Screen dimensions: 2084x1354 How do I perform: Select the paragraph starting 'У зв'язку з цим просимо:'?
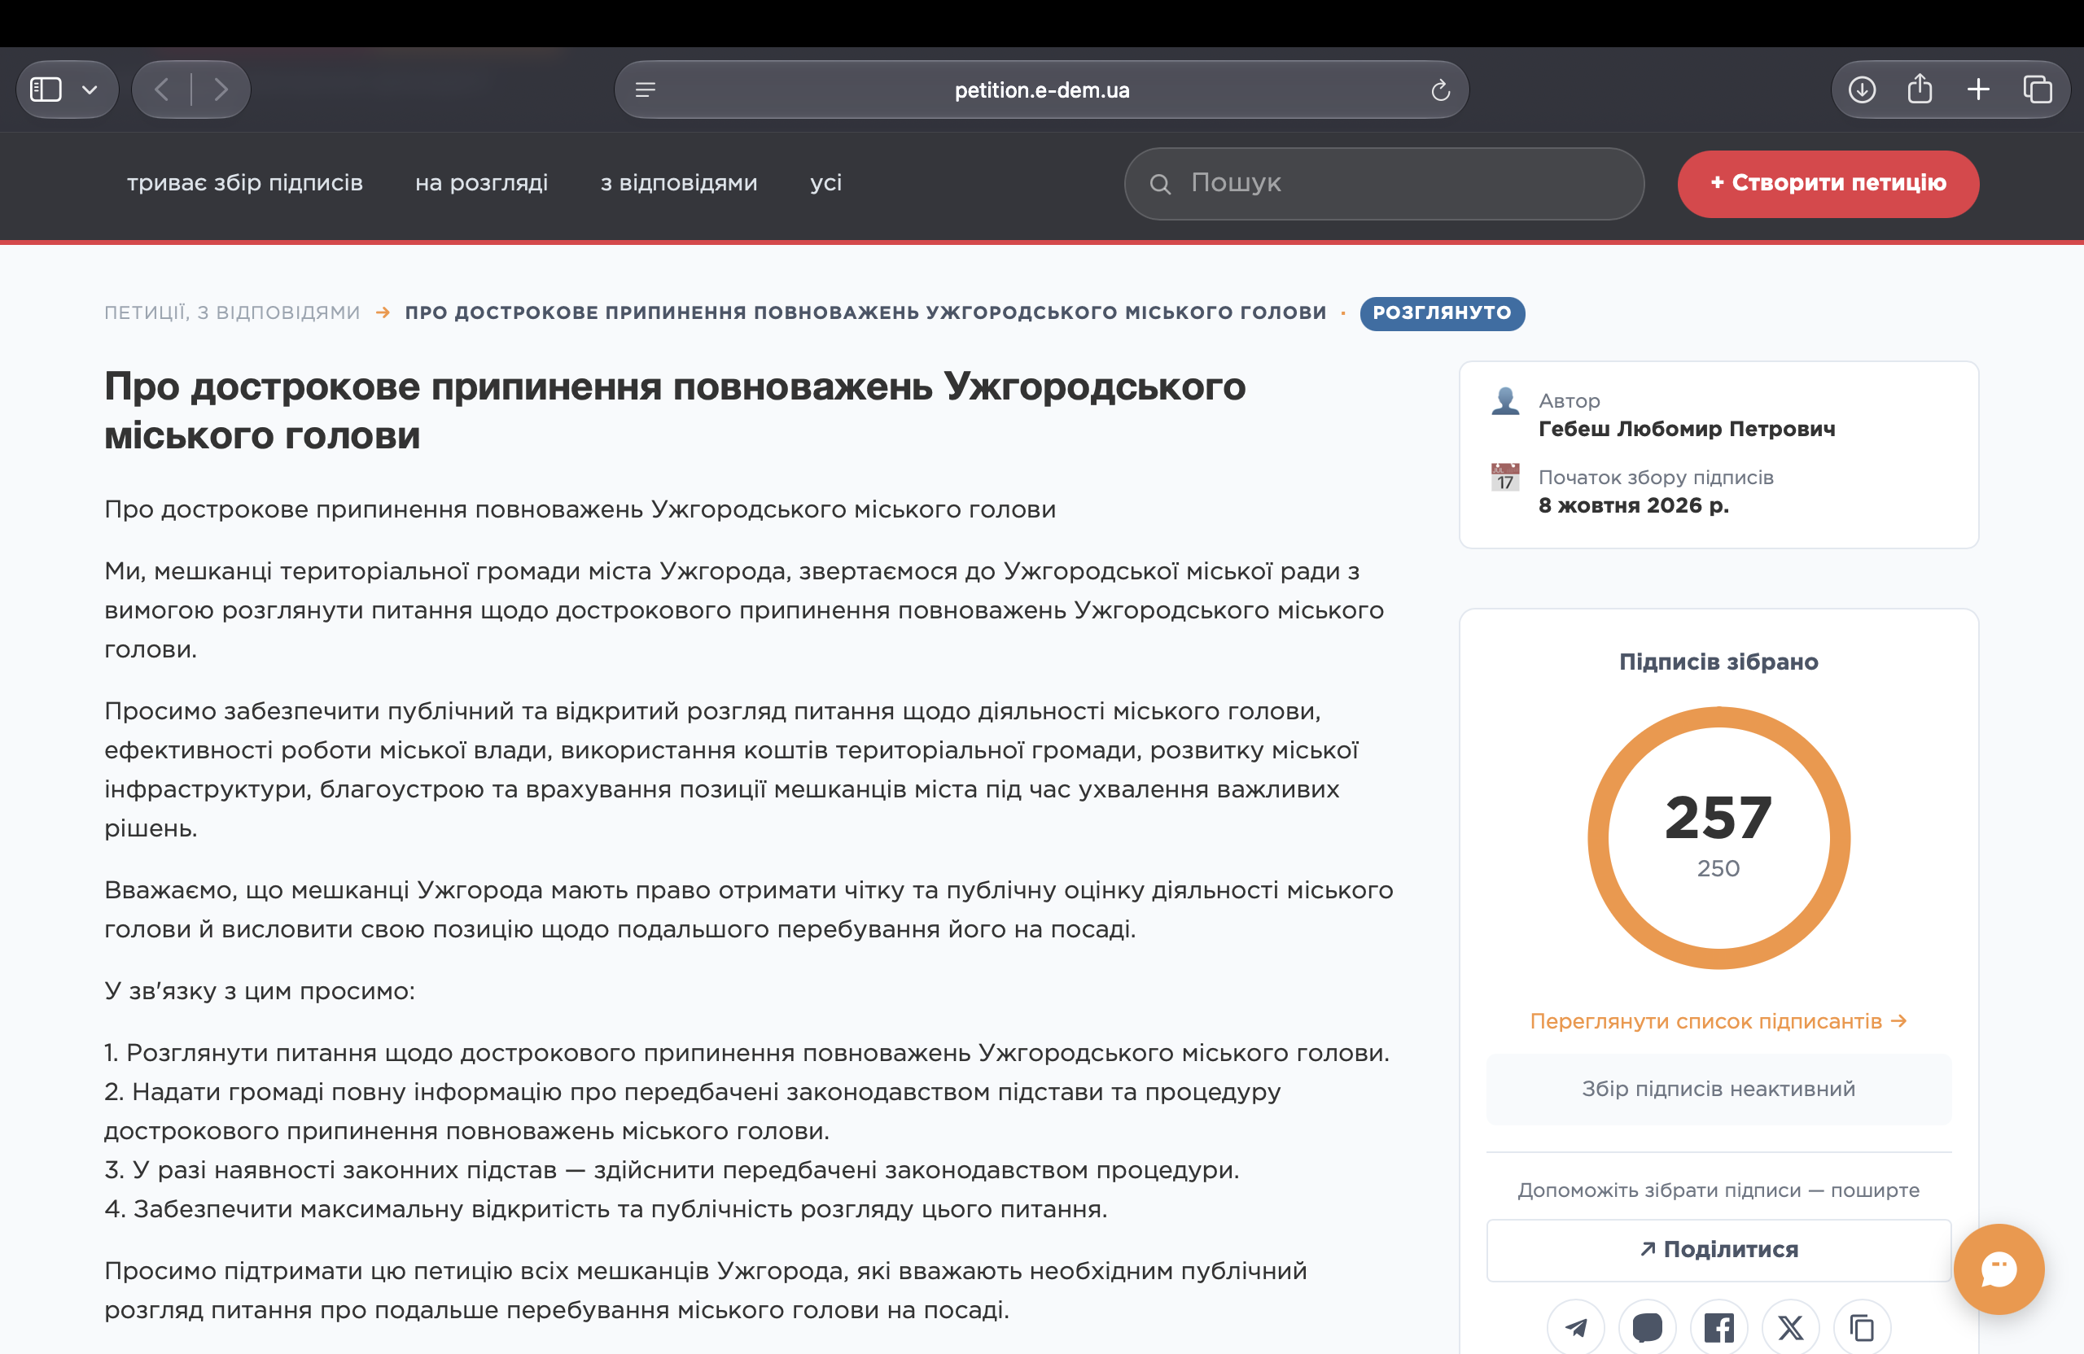click(x=259, y=990)
